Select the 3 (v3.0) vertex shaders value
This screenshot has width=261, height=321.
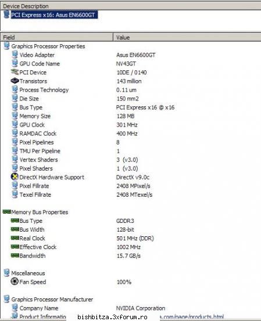pos(127,160)
